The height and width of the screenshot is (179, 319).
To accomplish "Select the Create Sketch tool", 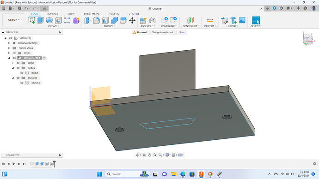I will click(x=31, y=20).
